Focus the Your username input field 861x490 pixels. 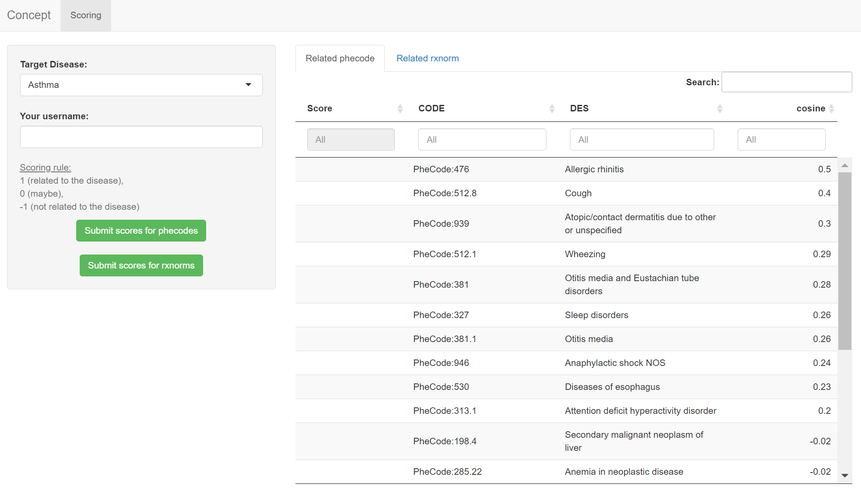[x=141, y=137]
